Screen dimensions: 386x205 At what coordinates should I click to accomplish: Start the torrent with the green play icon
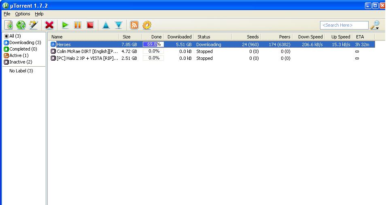pyautogui.click(x=65, y=25)
